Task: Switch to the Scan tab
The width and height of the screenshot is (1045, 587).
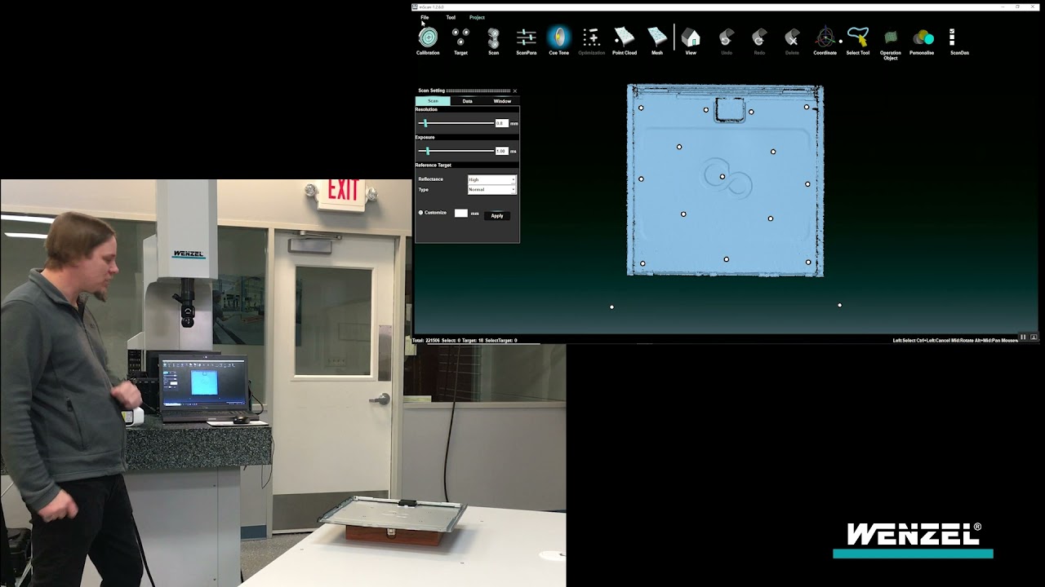Action: 433,101
